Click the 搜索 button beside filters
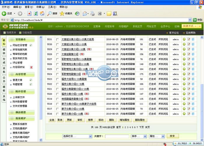204x146 pixels. (x=172, y=136)
